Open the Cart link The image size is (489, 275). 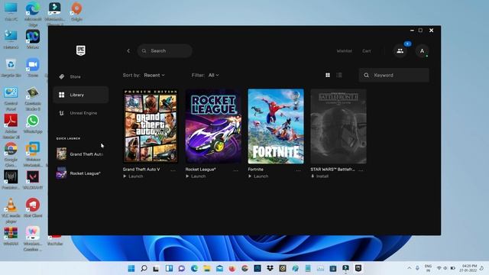coord(367,51)
